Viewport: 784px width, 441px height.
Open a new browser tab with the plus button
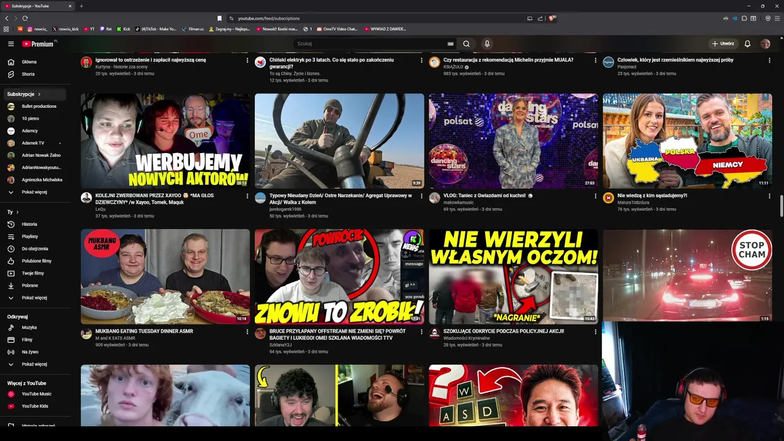coord(81,6)
